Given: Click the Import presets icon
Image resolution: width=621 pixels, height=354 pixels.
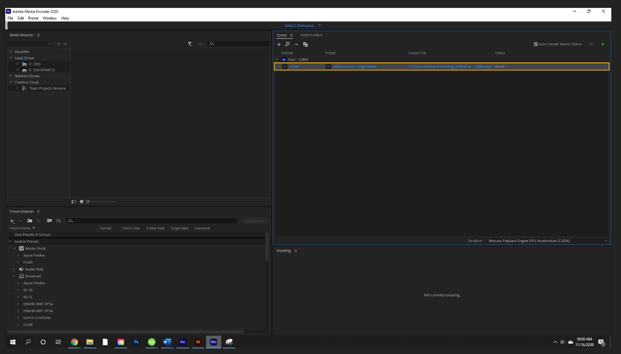Looking at the screenshot, I should (49, 221).
